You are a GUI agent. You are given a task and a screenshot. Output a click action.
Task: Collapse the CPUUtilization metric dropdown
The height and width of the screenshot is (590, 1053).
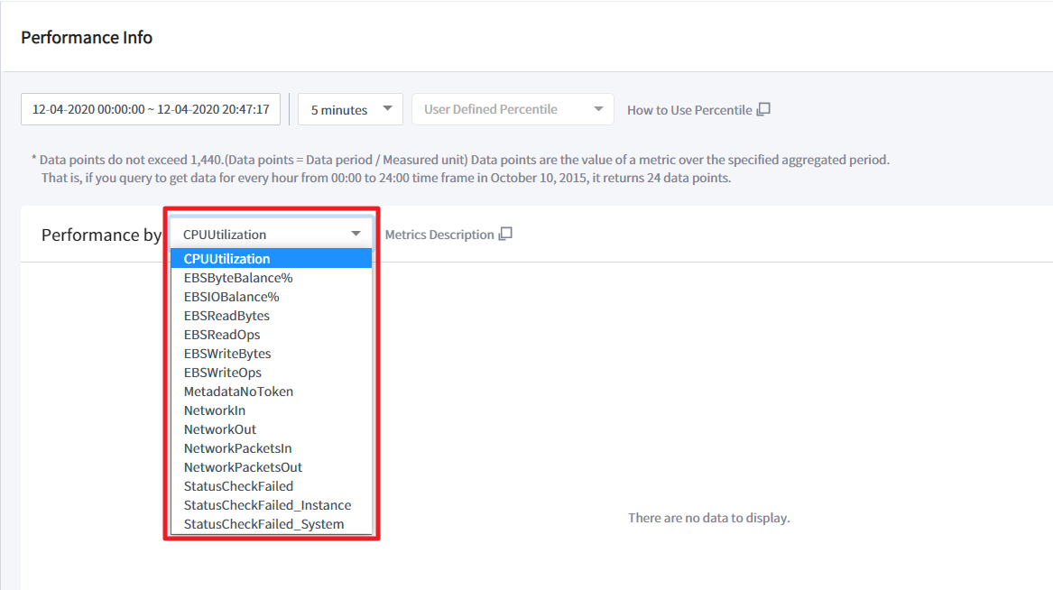tap(271, 235)
